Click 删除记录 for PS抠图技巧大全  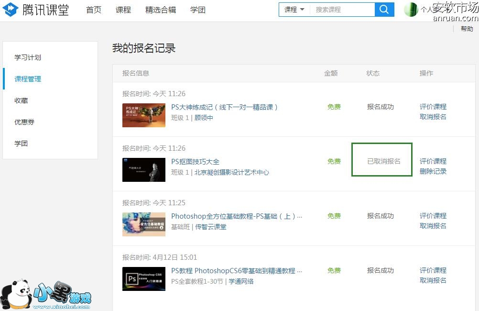pos(433,171)
